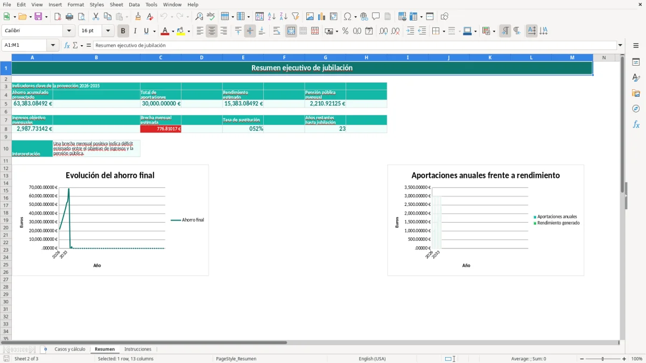The height and width of the screenshot is (363, 646).
Task: Open the Tools menu
Action: (151, 4)
